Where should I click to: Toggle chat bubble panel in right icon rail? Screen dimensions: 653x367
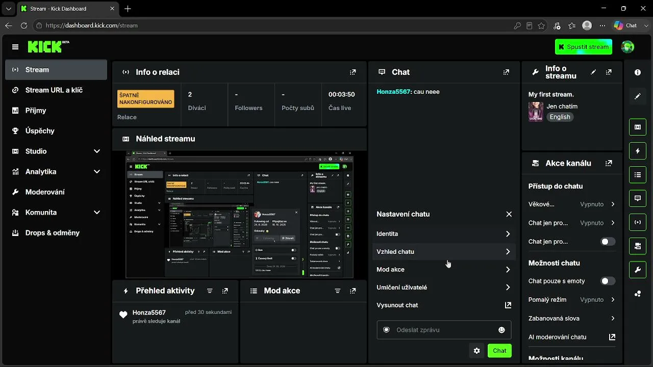(638, 198)
